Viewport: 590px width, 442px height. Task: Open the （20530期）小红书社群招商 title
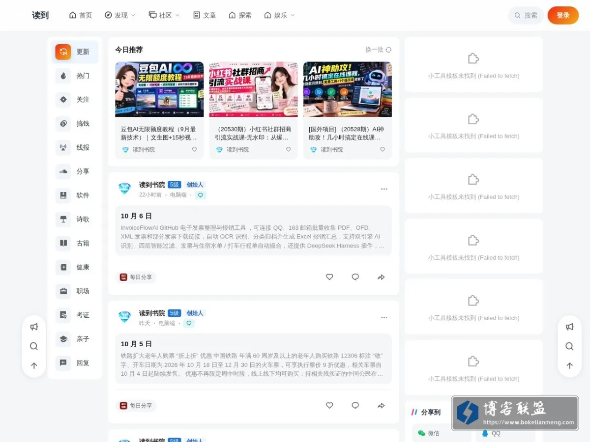click(253, 133)
